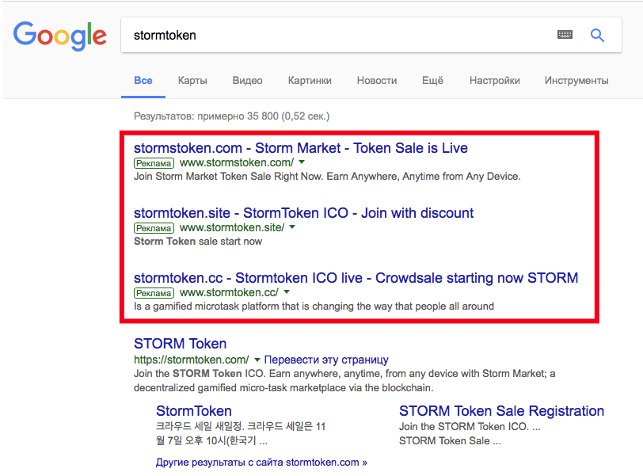Click the blue magnifier search icon
Screen dimensions: 643x476
597,35
